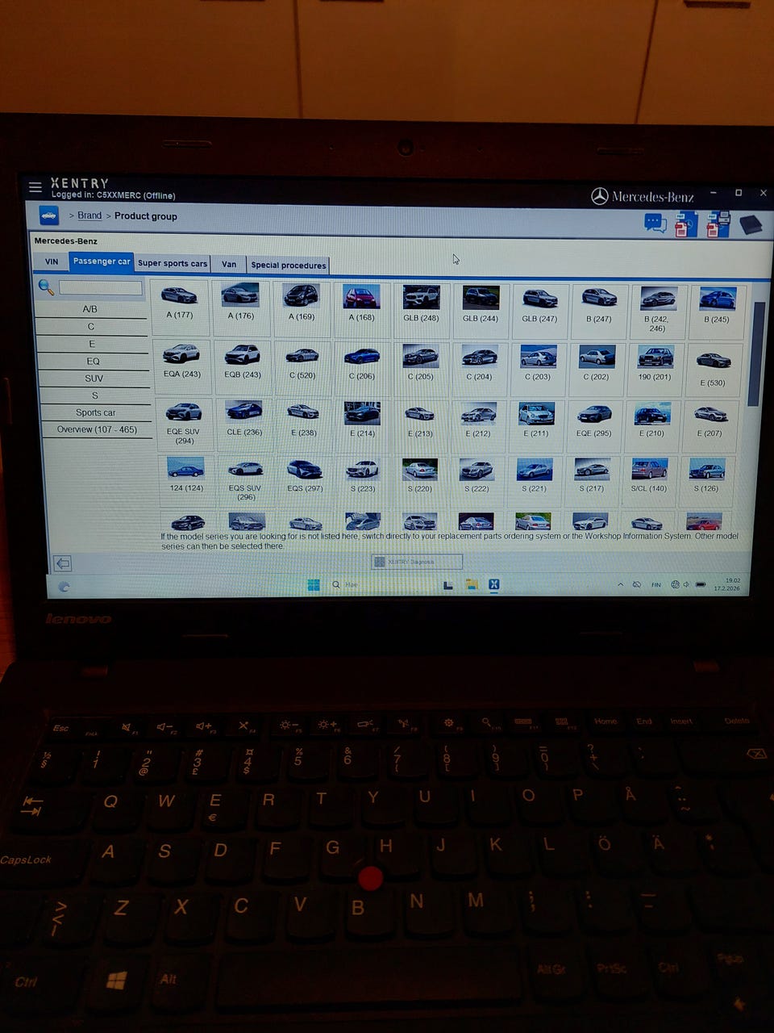Open the XENTRY app taskbar icon
The image size is (774, 1033).
click(494, 584)
